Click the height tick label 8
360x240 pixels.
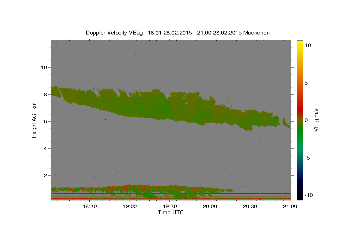(x=45, y=94)
